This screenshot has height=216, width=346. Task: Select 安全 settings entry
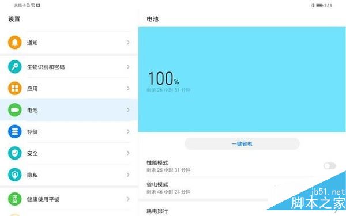tap(69, 153)
